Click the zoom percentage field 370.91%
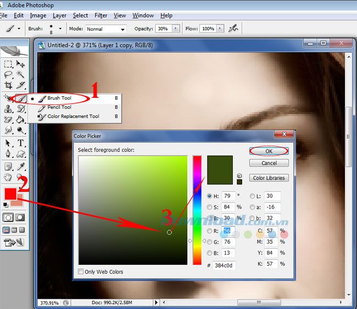 [x=49, y=303]
